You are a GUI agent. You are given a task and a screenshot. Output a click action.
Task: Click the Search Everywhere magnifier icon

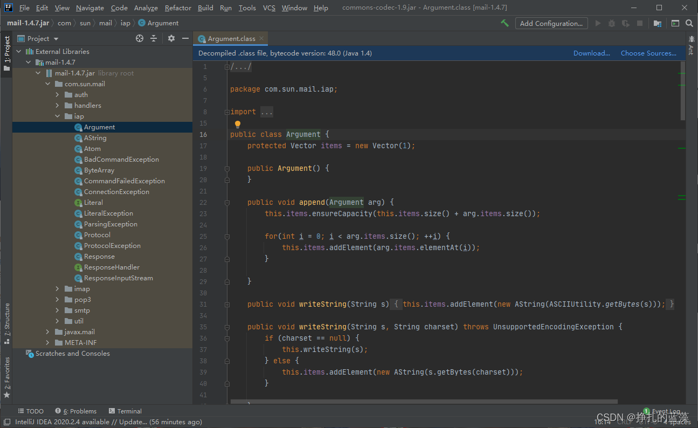(x=689, y=23)
